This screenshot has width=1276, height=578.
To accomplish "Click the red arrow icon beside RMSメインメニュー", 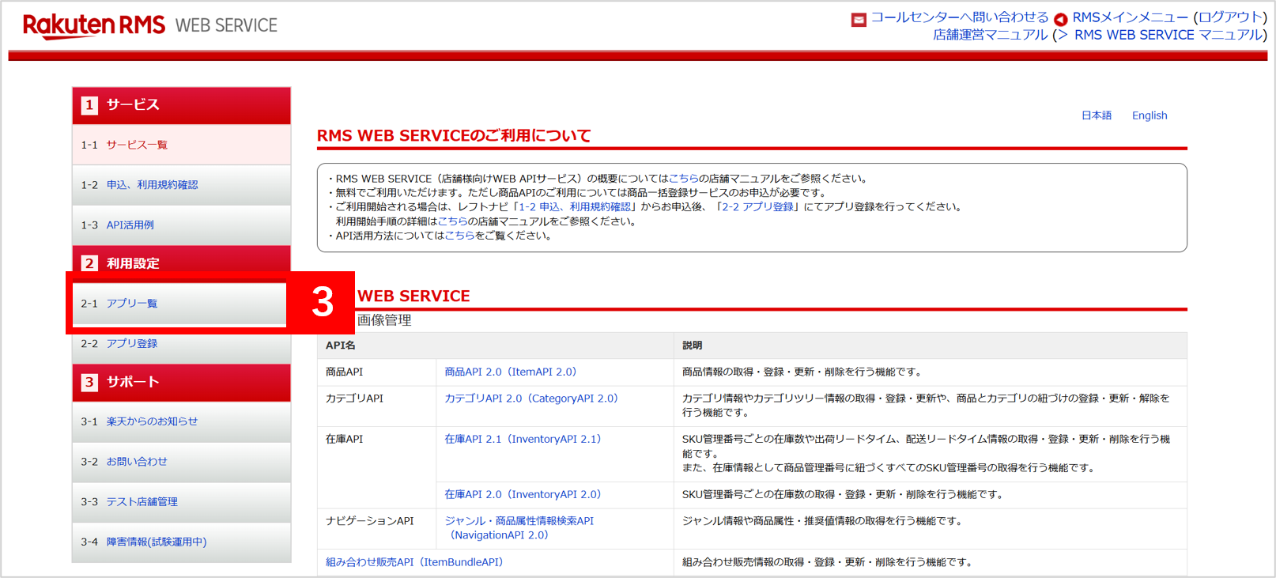I will point(1061,20).
